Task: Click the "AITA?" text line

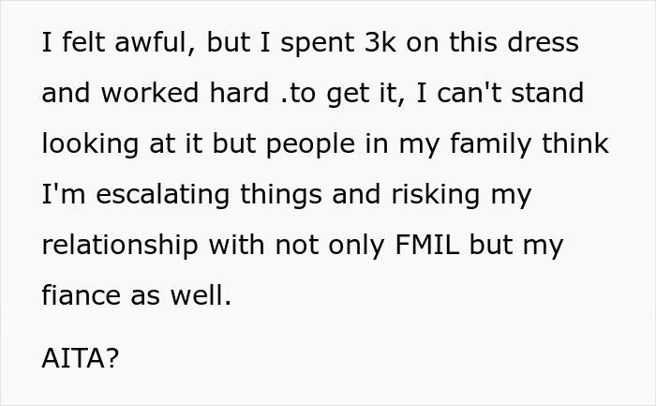Action: tap(81, 358)
